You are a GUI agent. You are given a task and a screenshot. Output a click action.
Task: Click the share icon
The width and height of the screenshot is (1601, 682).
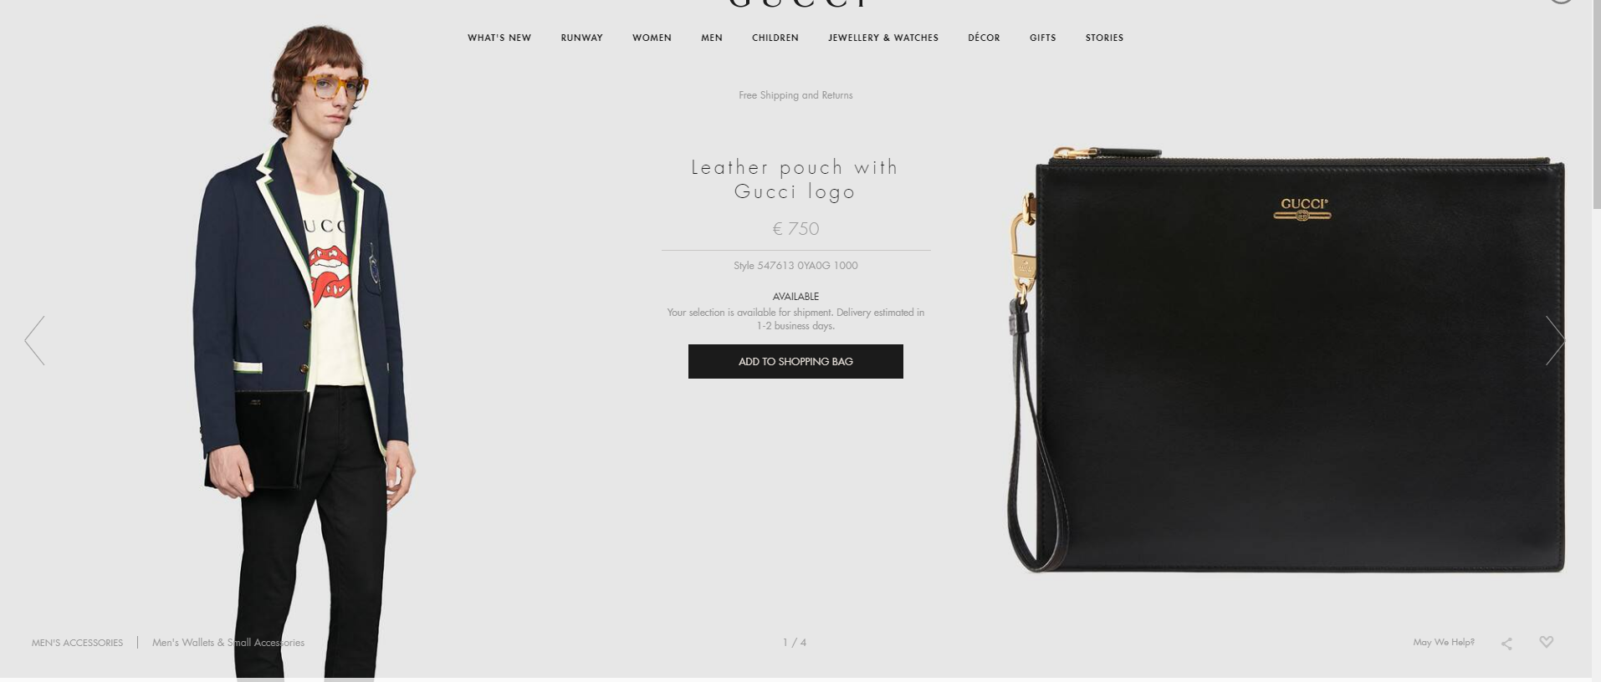tap(1506, 644)
